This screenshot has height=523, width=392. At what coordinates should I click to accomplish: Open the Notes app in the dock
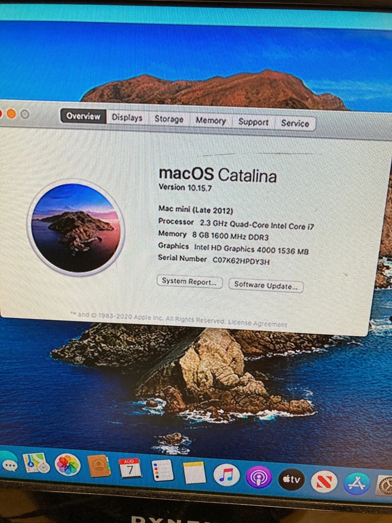(194, 472)
